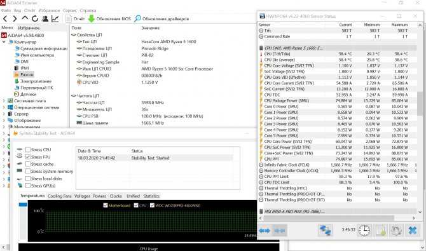Image resolution: width=426 pixels, height=251 pixels.
Task: Enable the Stress GPU(s) checkbox
Action: click(28, 186)
